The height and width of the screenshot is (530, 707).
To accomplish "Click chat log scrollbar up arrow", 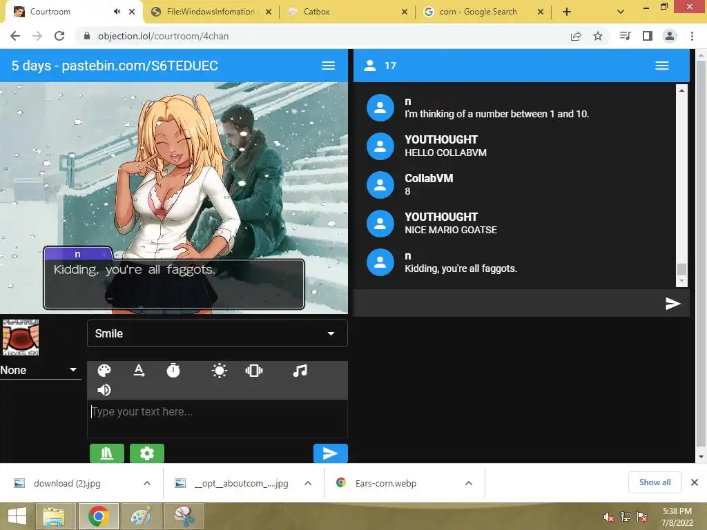I will [x=681, y=90].
